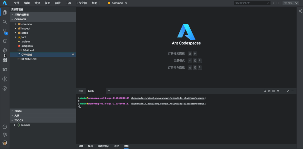Maximize the terminal panel with expand arrows
This screenshot has width=303, height=149.
pos(288,91)
